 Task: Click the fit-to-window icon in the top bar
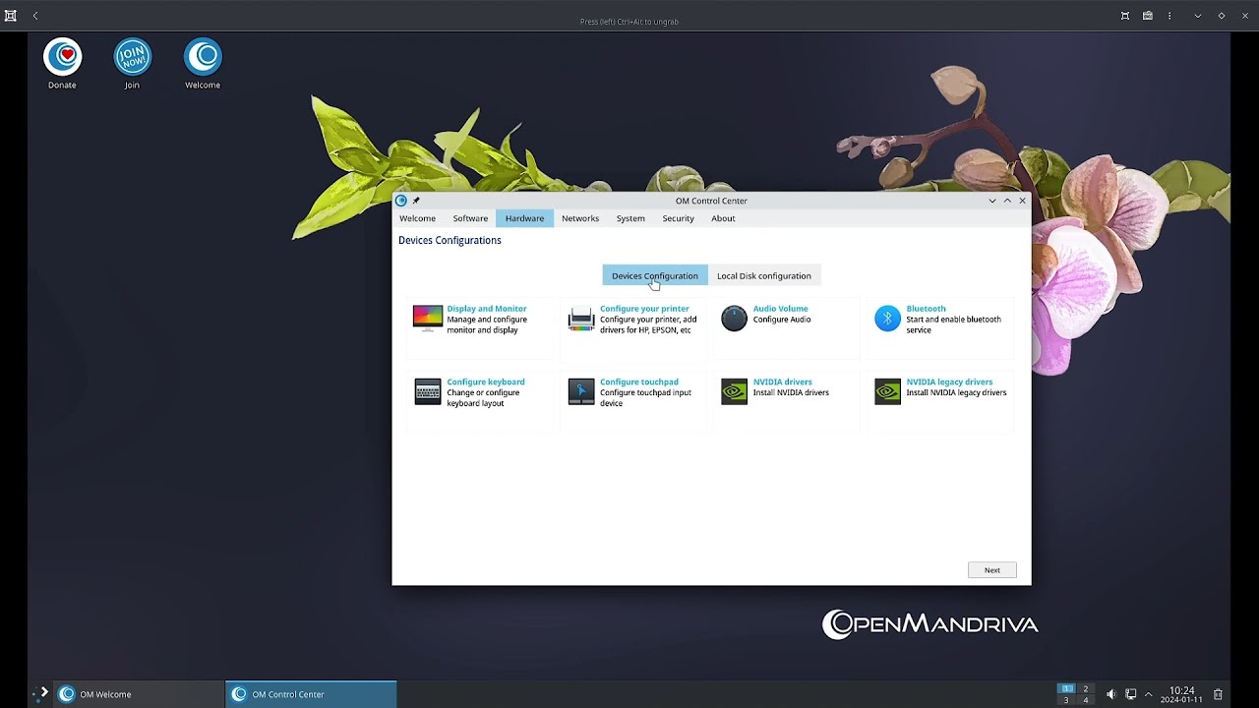coord(1125,16)
